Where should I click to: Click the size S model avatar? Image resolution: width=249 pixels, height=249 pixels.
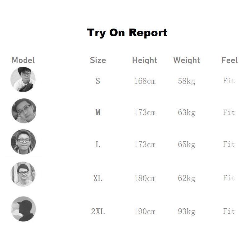pyautogui.click(x=23, y=79)
